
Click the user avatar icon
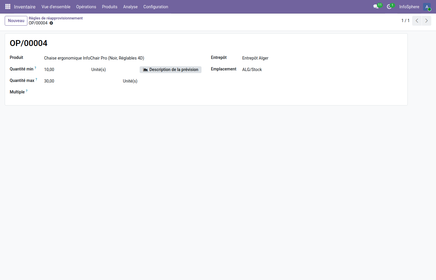(x=427, y=7)
